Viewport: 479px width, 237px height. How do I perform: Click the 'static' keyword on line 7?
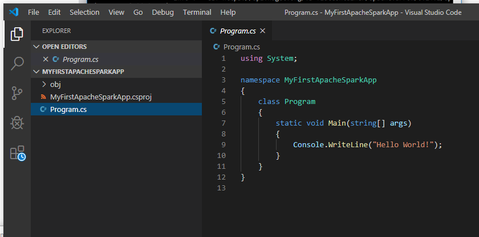click(289, 123)
